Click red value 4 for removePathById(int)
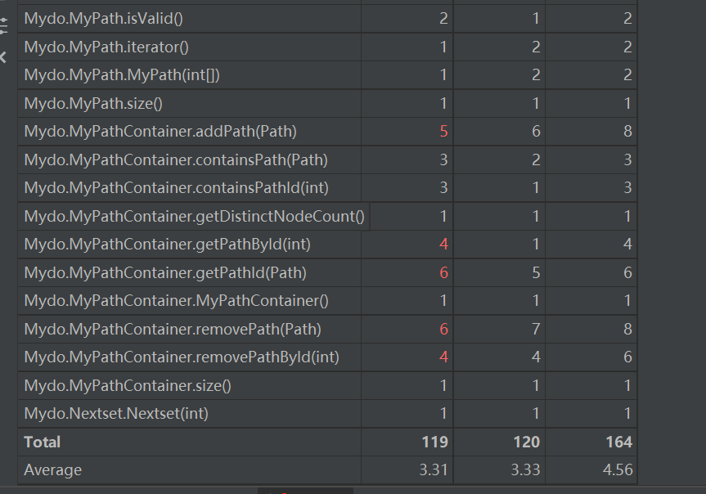The image size is (706, 494). pyautogui.click(x=443, y=357)
